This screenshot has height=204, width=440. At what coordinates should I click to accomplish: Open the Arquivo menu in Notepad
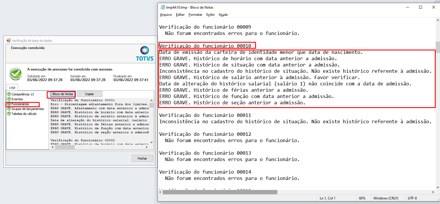point(166,15)
